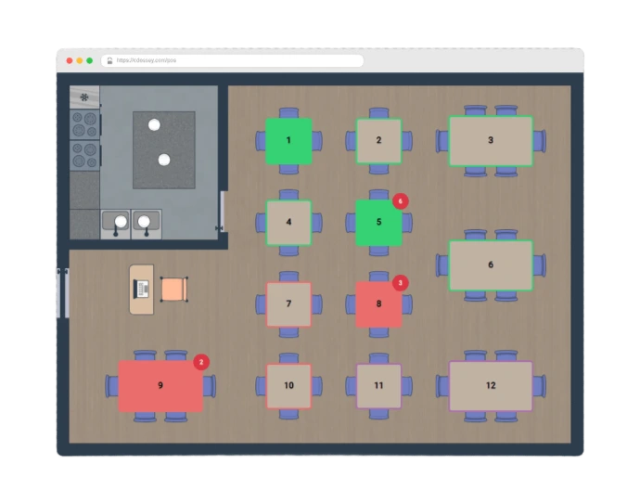This screenshot has height=503, width=640.
Task: Select red table 8
Action: point(378,304)
